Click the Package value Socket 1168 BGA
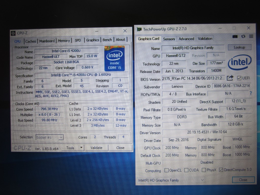This screenshot has width=260, height=195. 66,62
